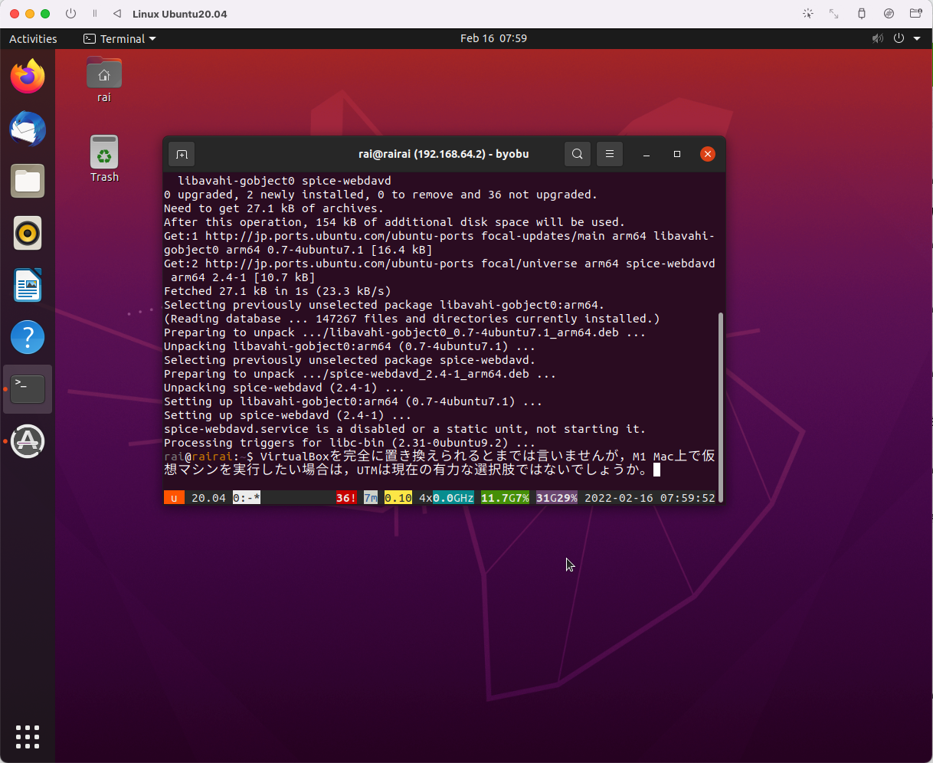This screenshot has height=763, width=933.
Task: Click the 'Processing triggers for libc-bin' line
Action: (349, 443)
